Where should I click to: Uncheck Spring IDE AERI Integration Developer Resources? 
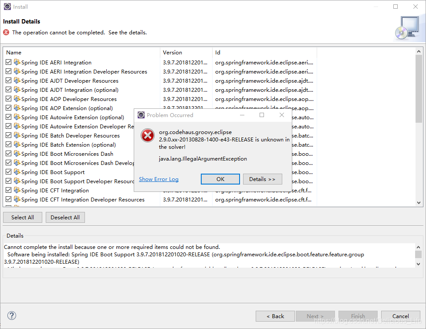(x=8, y=71)
